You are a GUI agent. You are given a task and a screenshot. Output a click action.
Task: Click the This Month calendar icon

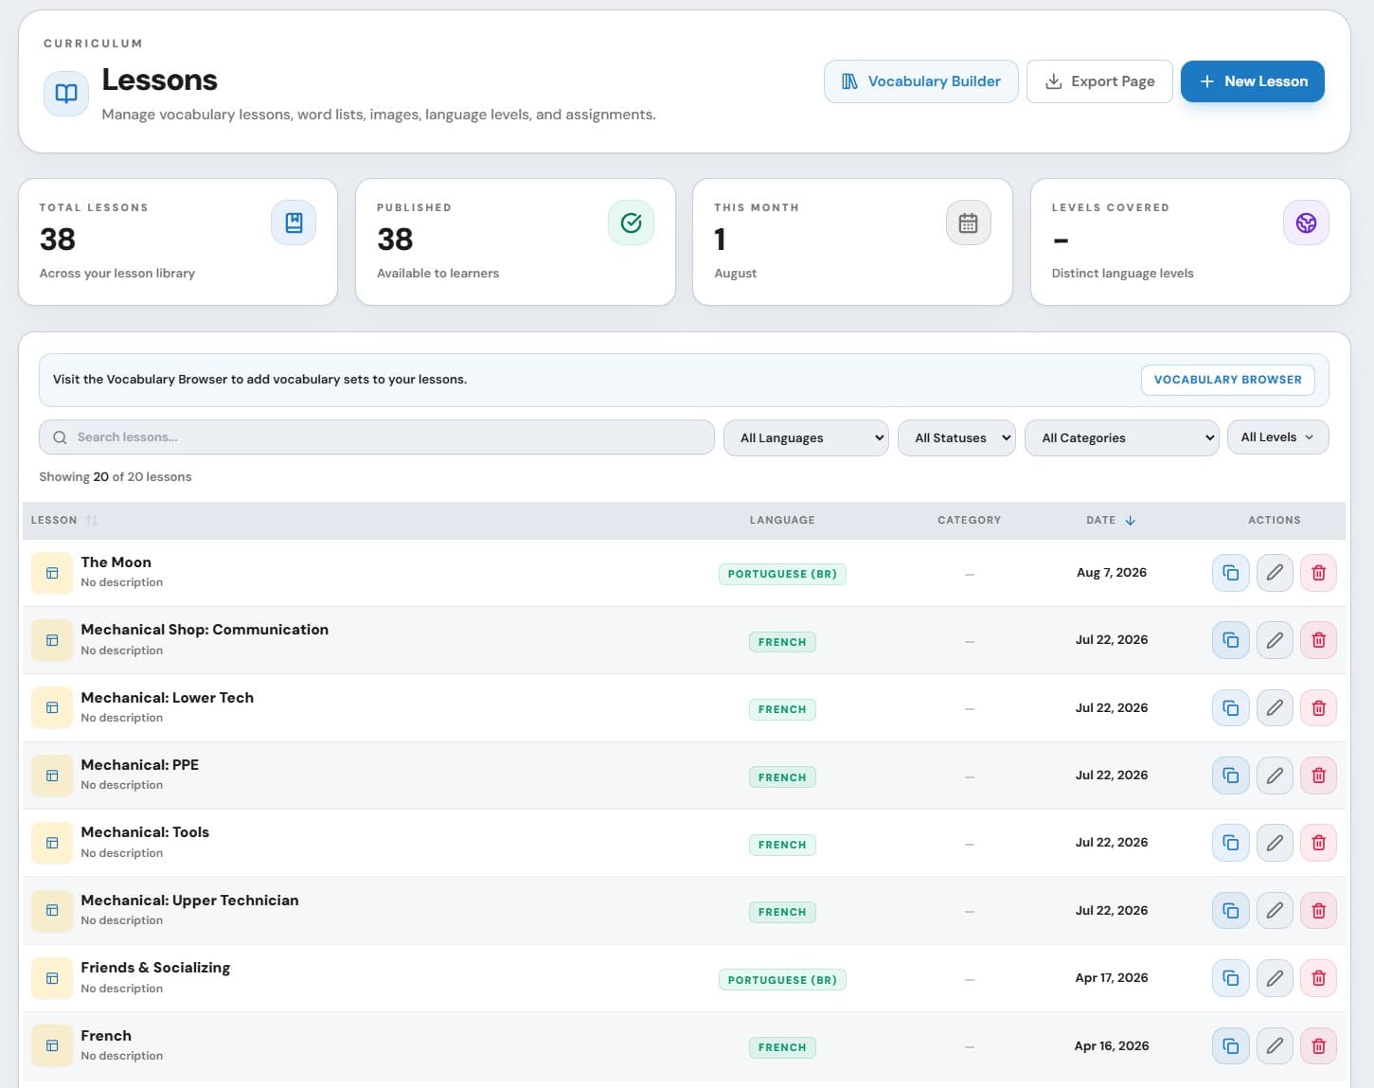click(x=968, y=223)
